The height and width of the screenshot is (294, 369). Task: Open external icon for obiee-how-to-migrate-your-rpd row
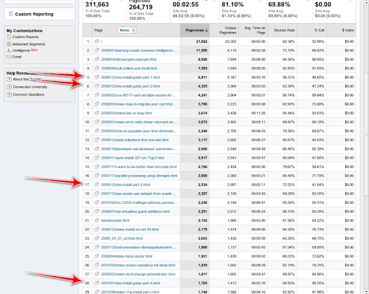click(x=96, y=104)
